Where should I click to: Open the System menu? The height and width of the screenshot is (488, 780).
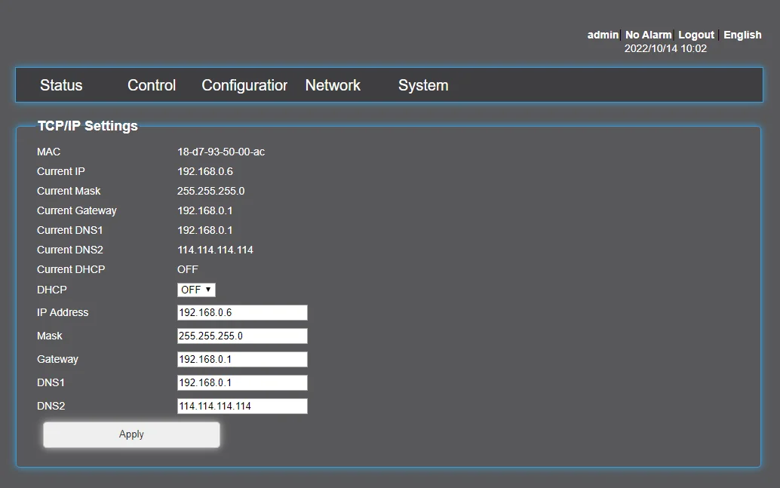tap(423, 85)
